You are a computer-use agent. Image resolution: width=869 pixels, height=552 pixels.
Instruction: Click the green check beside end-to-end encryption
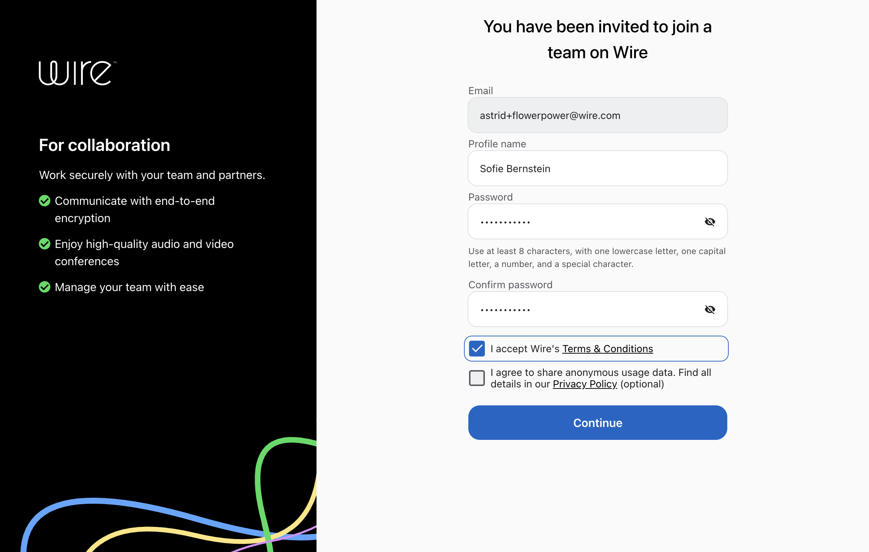click(44, 201)
